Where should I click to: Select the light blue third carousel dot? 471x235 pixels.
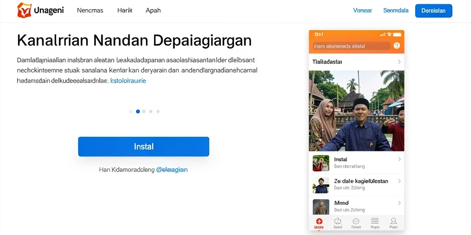(144, 111)
